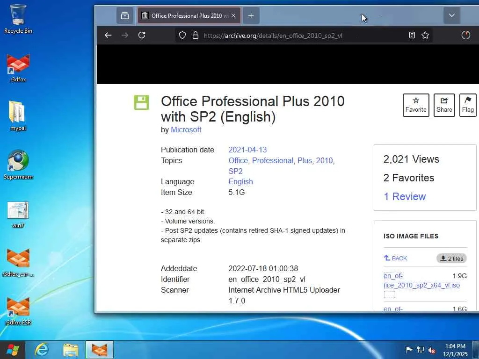479x359 pixels.
Task: Open the 2021-04-13 publication date link
Action: point(247,150)
